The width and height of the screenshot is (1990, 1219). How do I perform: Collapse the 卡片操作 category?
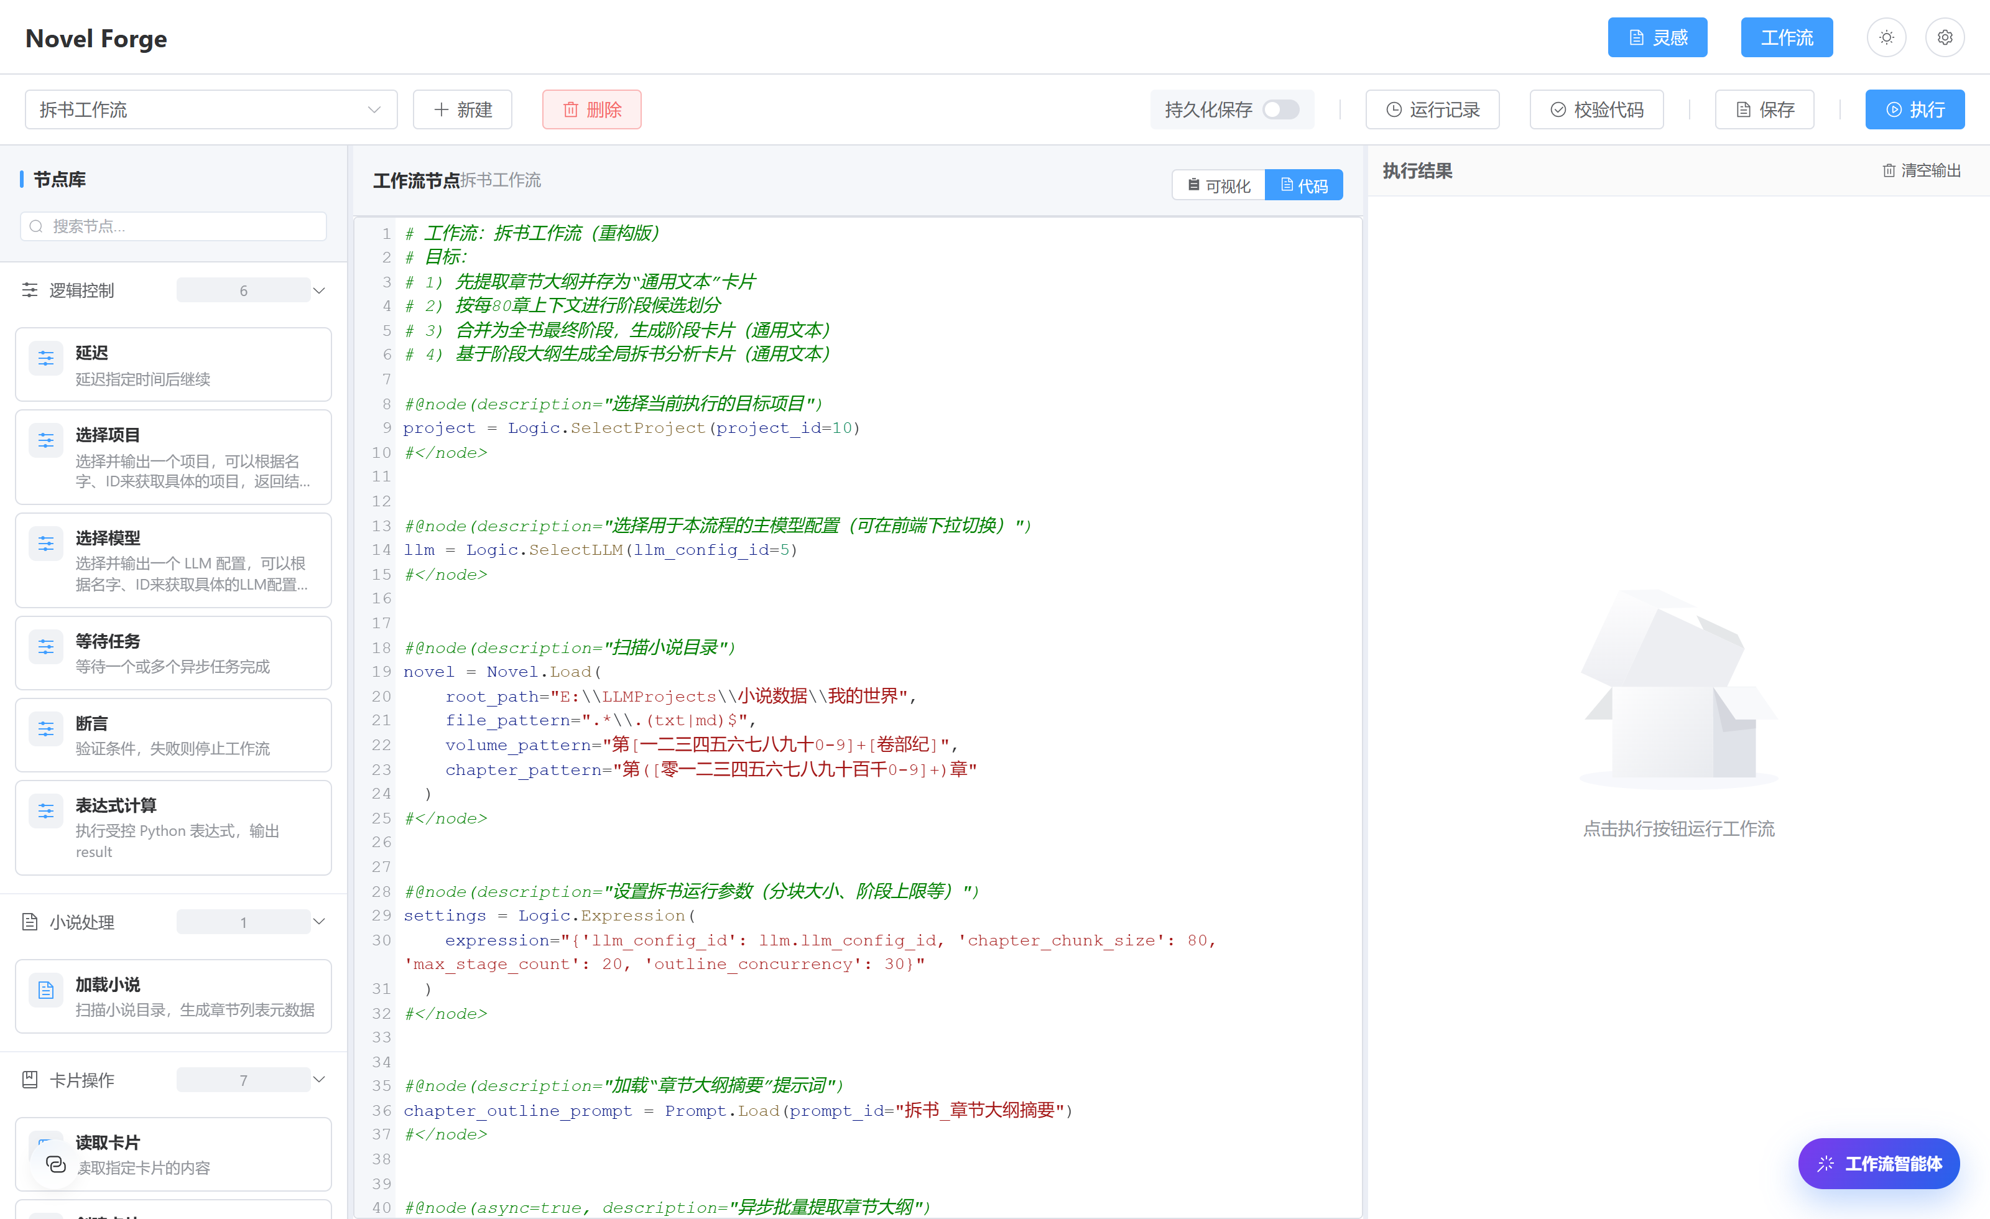point(319,1079)
